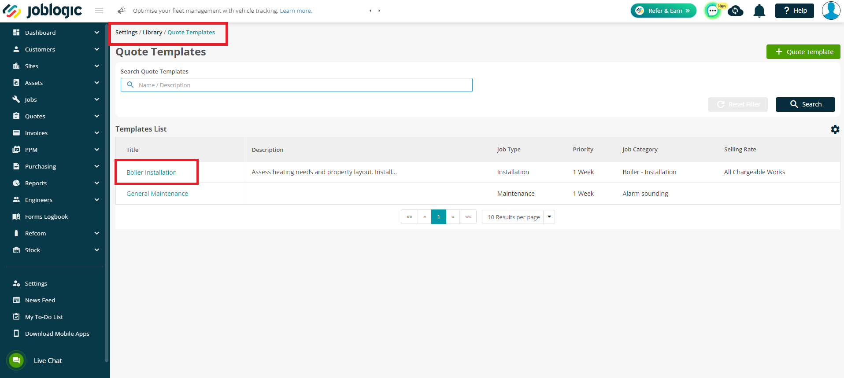The height and width of the screenshot is (378, 844).
Task: Sort by the Job Type column header
Action: click(509, 150)
